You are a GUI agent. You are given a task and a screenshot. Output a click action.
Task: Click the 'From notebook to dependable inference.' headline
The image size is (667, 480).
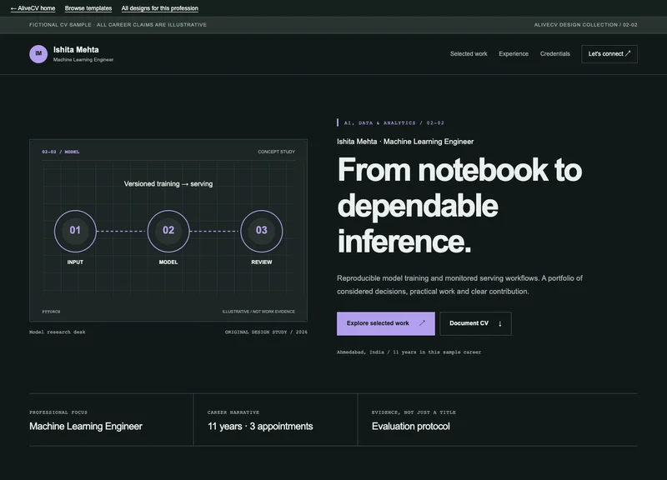(459, 205)
